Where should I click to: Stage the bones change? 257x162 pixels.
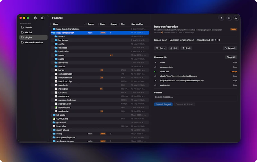235,62
